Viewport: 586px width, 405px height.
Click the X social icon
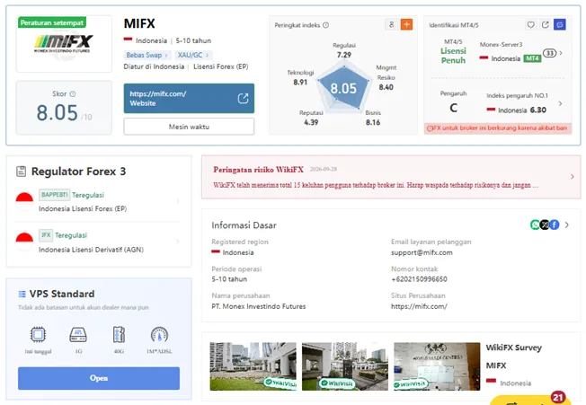[545, 225]
